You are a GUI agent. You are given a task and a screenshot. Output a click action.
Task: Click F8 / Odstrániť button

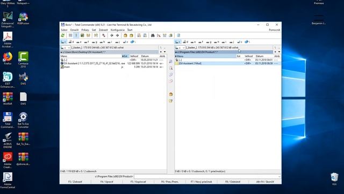pyautogui.click(x=233, y=182)
